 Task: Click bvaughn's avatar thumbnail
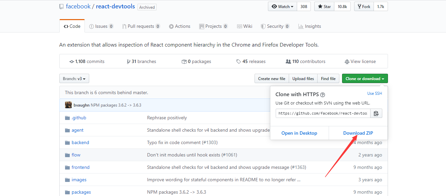tap(68, 105)
